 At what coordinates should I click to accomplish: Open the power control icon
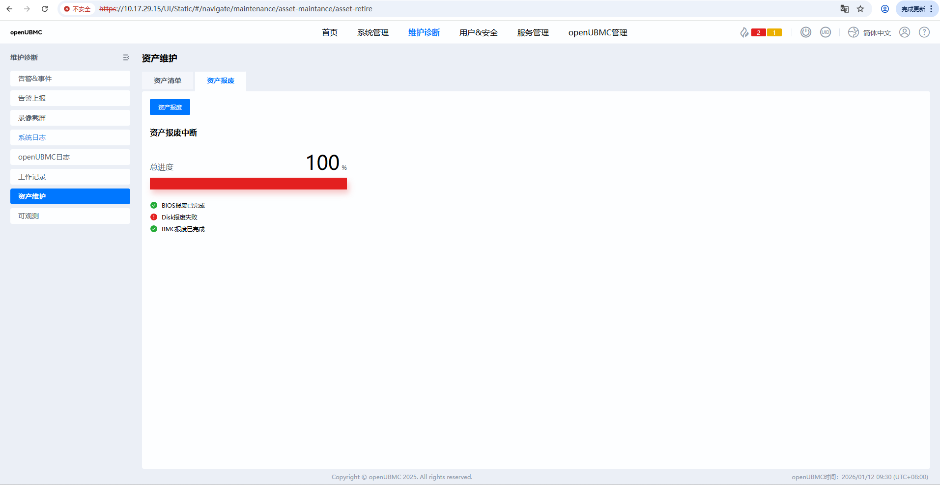(x=805, y=32)
